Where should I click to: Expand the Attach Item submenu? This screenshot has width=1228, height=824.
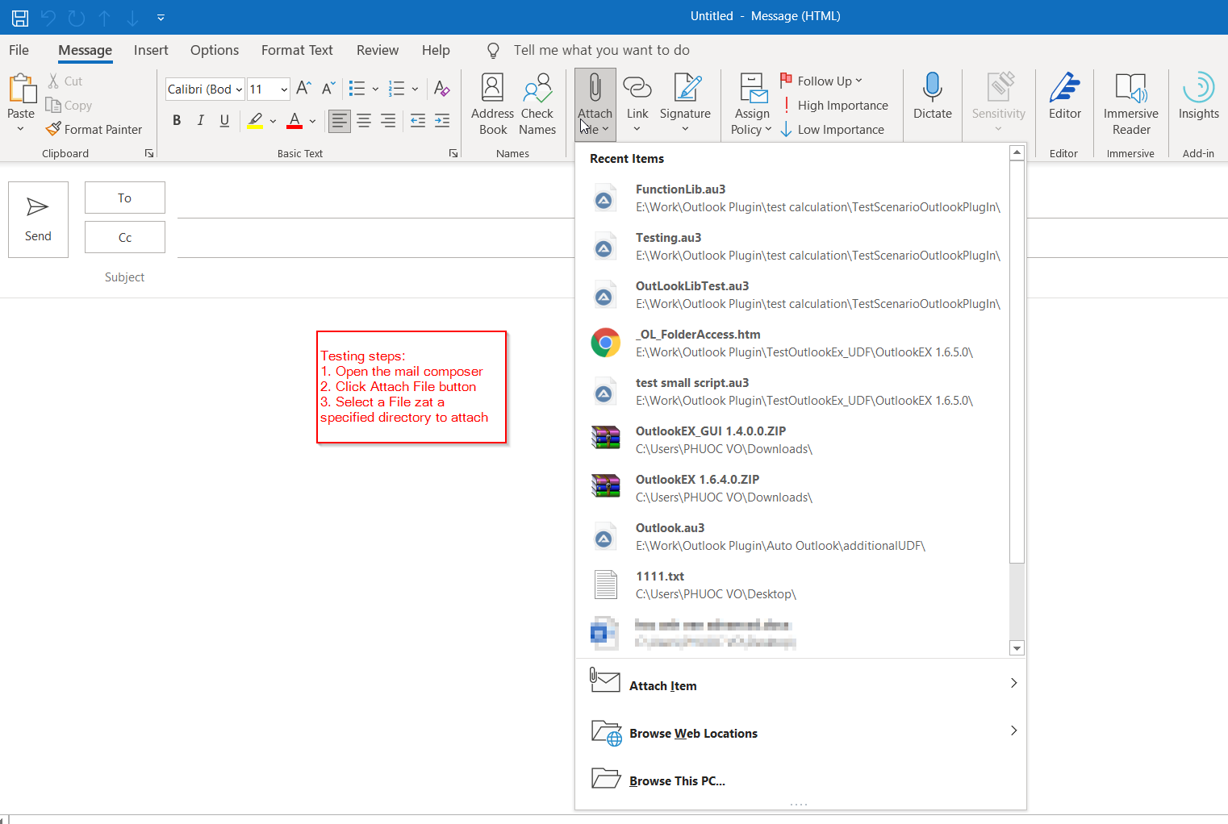(800, 684)
